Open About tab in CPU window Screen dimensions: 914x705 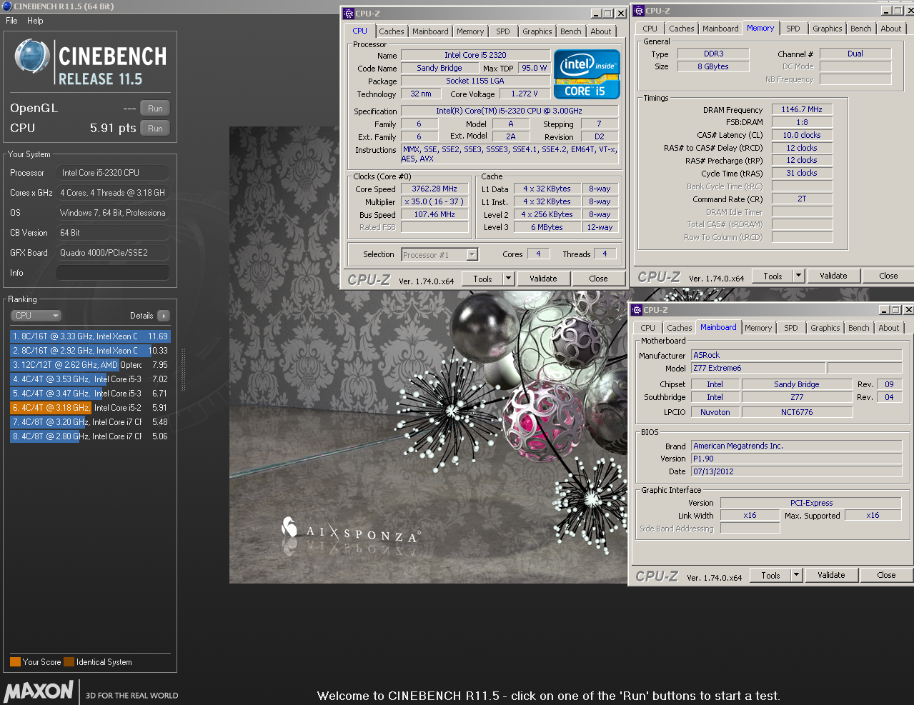pos(600,31)
